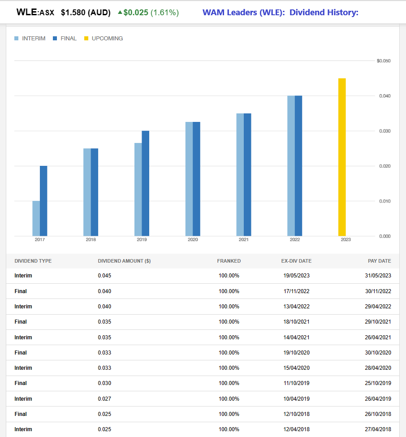
Task: Click ex-div date 19/10/2020
Action: click(x=297, y=353)
